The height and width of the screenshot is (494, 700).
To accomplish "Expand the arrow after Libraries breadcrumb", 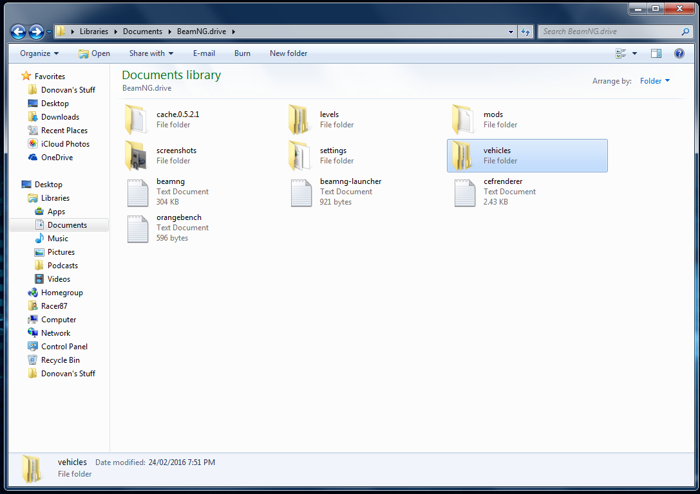I will point(116,32).
